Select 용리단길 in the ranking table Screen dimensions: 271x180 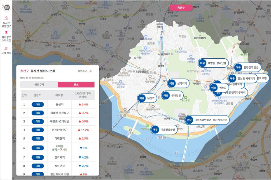(59, 166)
